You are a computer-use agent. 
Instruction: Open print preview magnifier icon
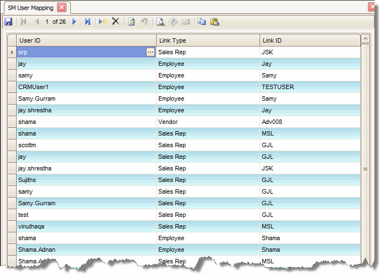[160, 22]
